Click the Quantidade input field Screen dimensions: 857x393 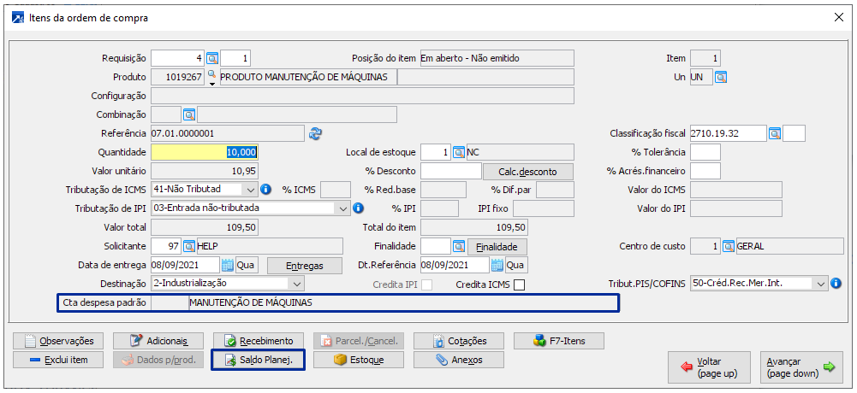coord(205,153)
